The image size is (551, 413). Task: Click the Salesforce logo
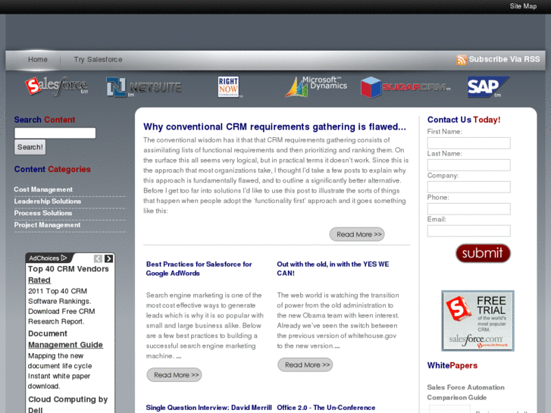57,86
